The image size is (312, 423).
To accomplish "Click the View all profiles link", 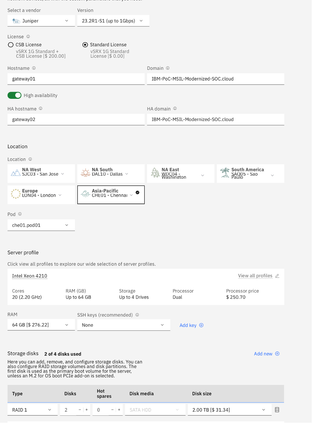I will [x=255, y=276].
